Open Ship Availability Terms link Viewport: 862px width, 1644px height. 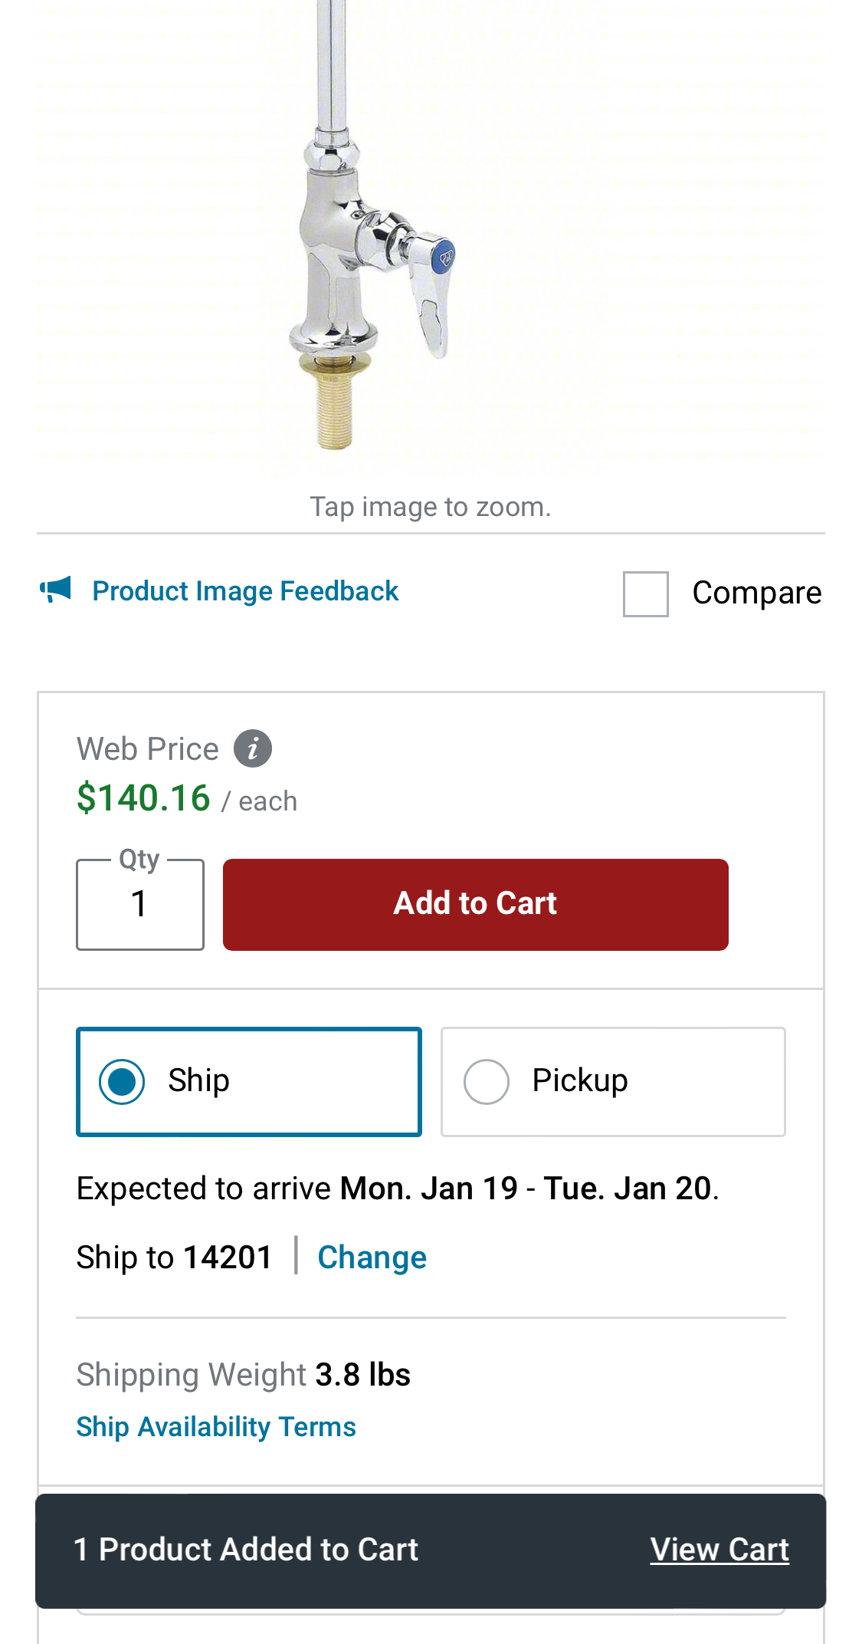click(x=216, y=1427)
